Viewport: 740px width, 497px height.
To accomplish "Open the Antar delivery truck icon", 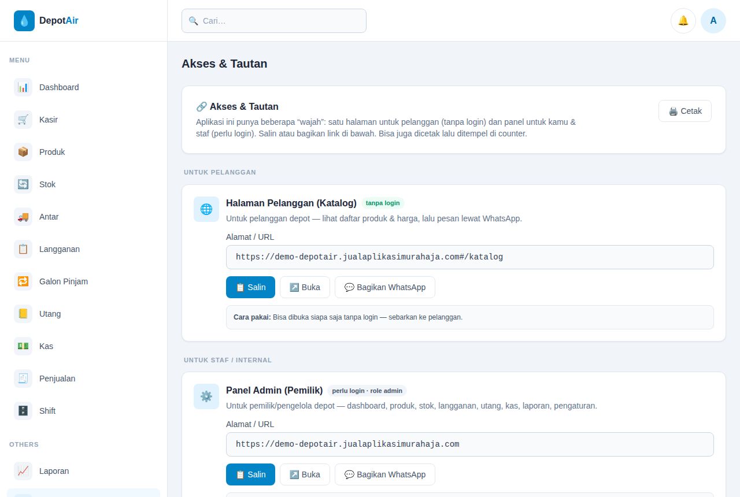I will point(23,217).
